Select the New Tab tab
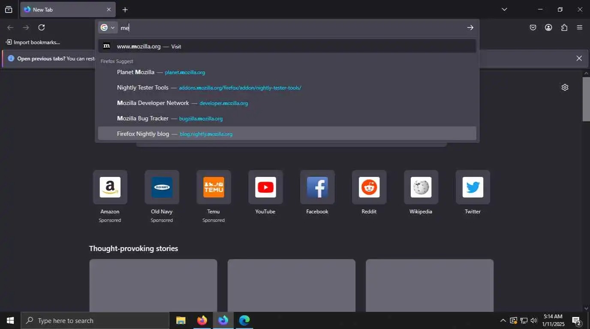 [x=68, y=9]
